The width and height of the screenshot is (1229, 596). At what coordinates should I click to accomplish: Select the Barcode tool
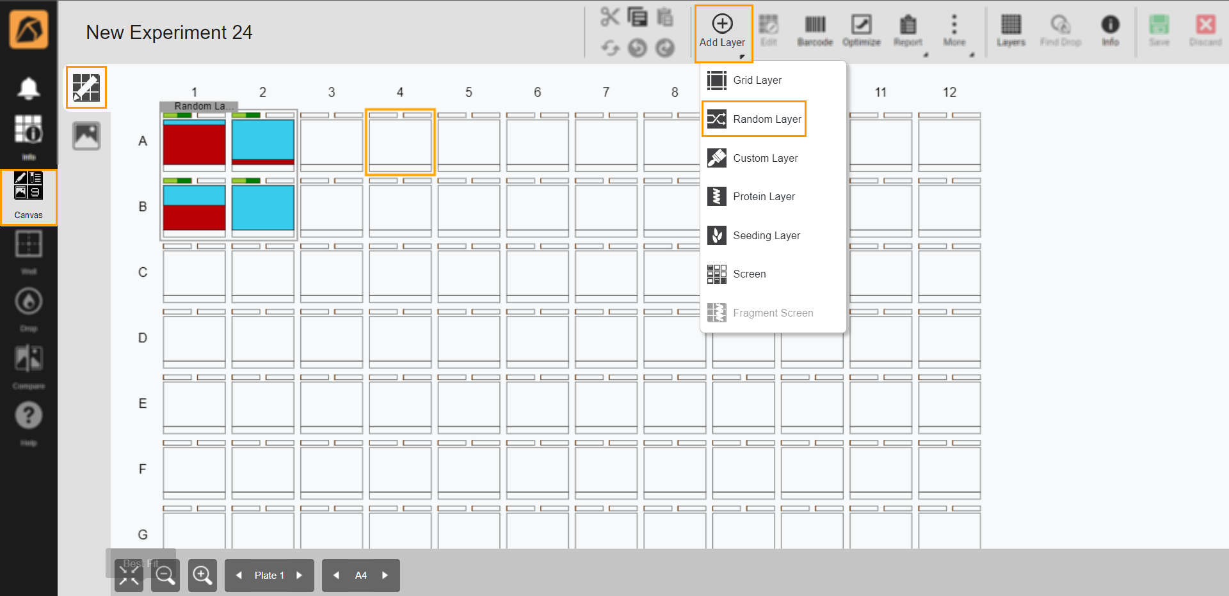(x=815, y=29)
